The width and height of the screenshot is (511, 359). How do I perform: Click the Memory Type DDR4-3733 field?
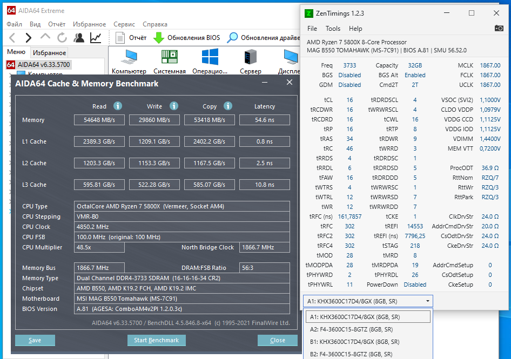click(x=182, y=278)
